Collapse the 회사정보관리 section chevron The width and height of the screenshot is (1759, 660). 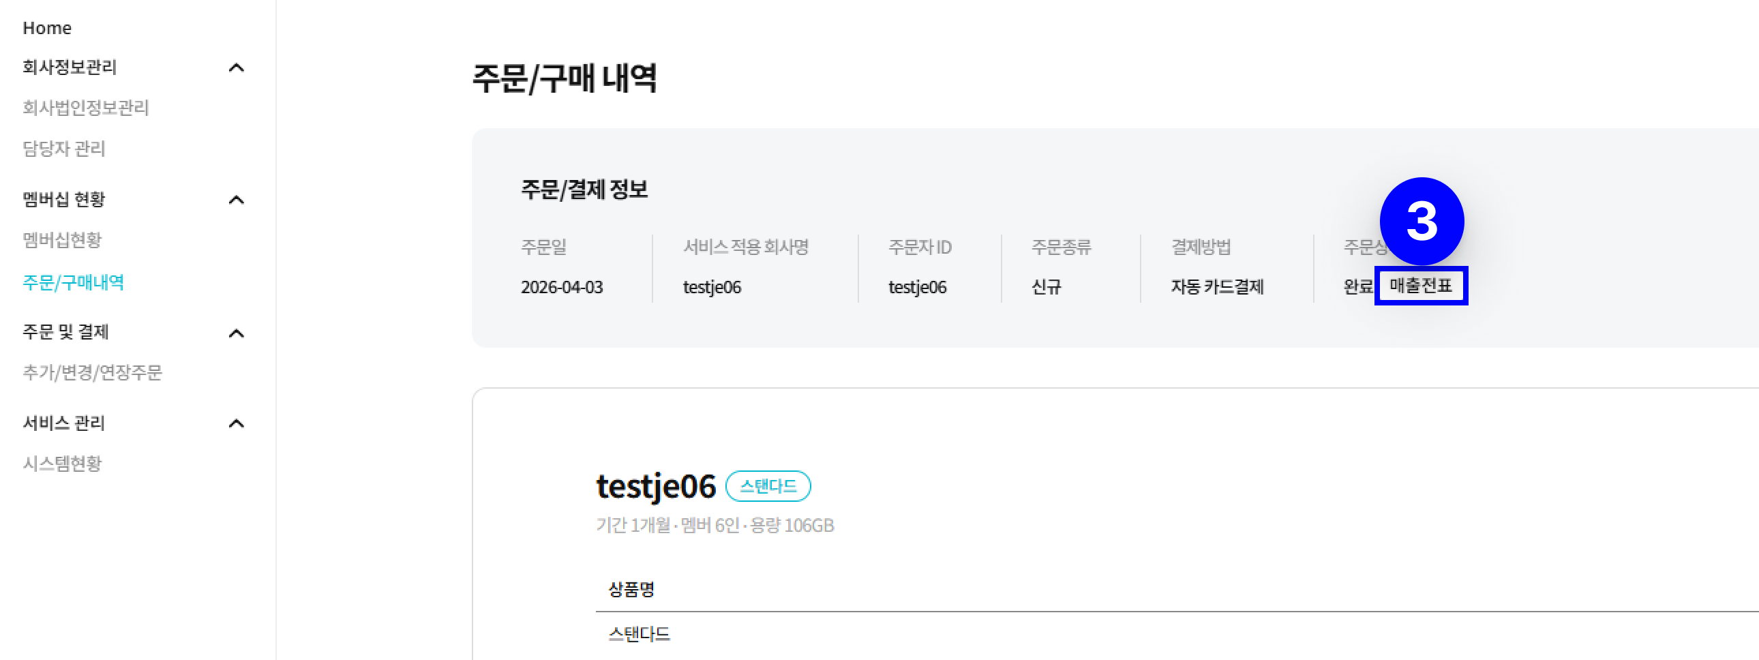click(x=237, y=67)
